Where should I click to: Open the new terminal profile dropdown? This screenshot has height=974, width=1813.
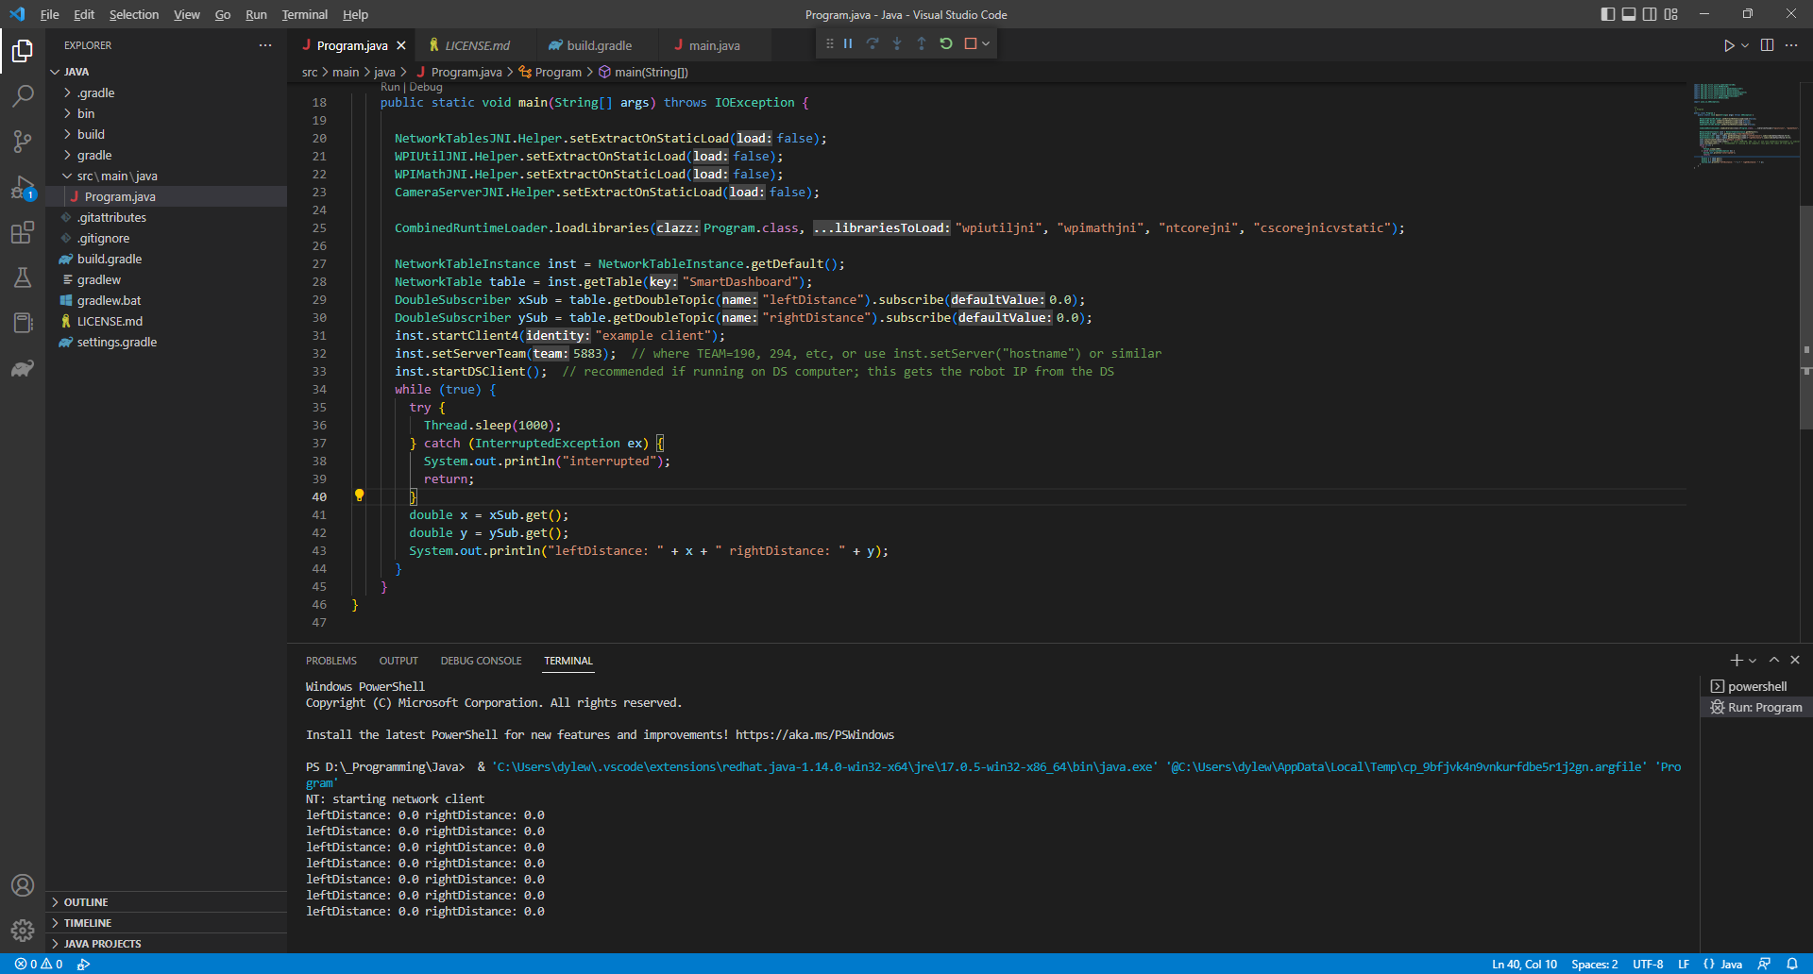pos(1753,660)
